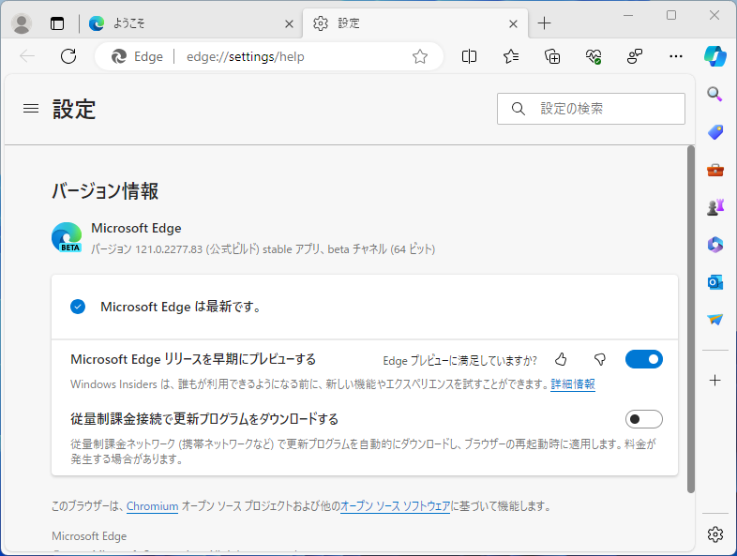Give thumbs down for Edge preview

tap(600, 359)
